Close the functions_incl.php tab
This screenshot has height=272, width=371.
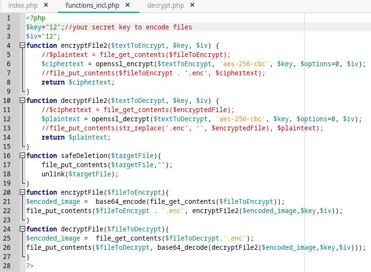127,5
